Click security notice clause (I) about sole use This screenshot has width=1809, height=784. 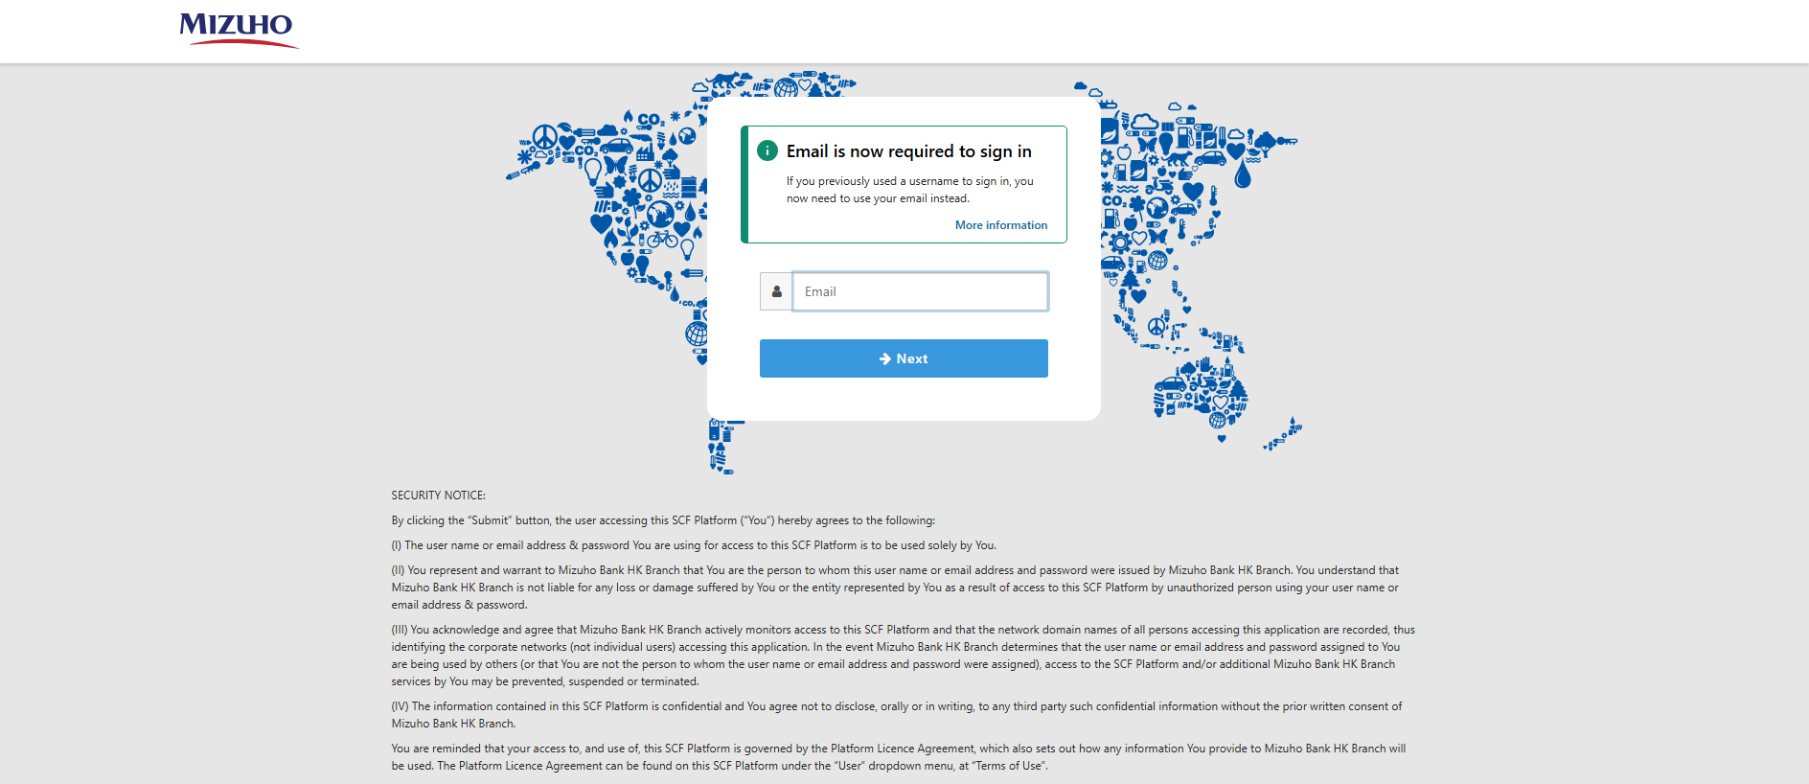tap(694, 545)
